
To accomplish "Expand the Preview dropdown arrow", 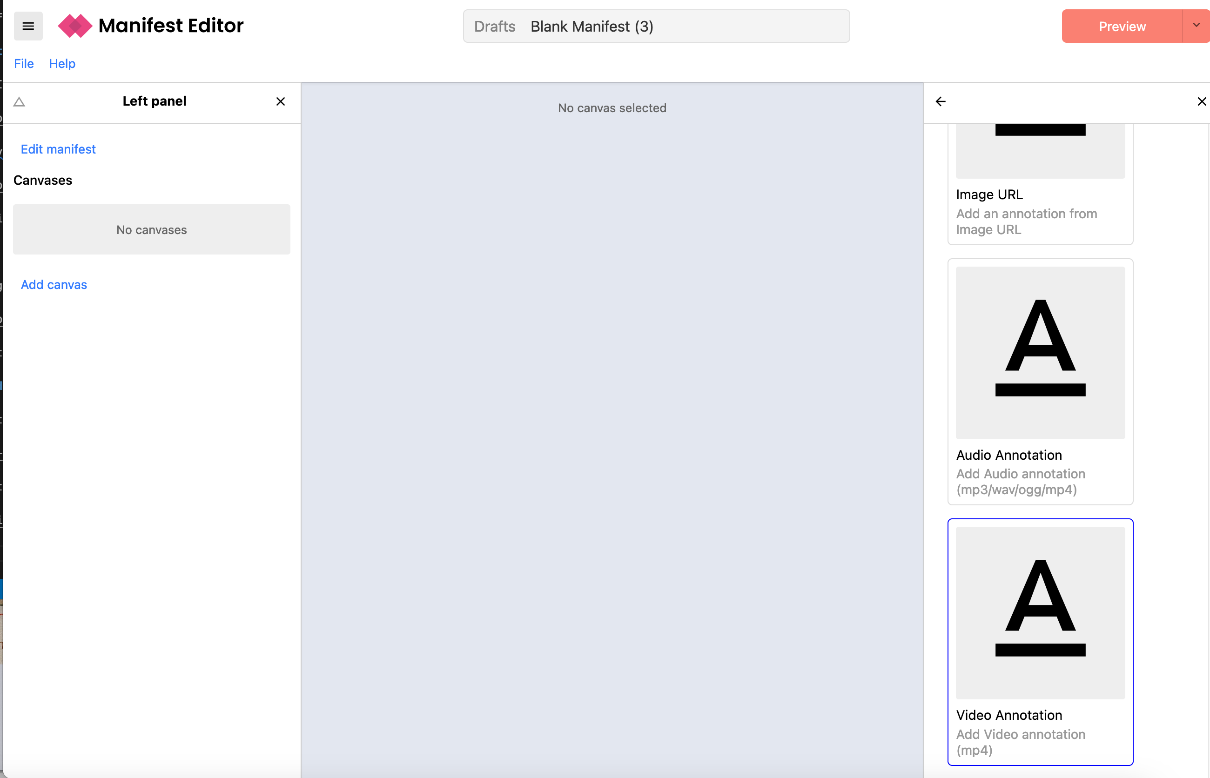I will [1193, 25].
